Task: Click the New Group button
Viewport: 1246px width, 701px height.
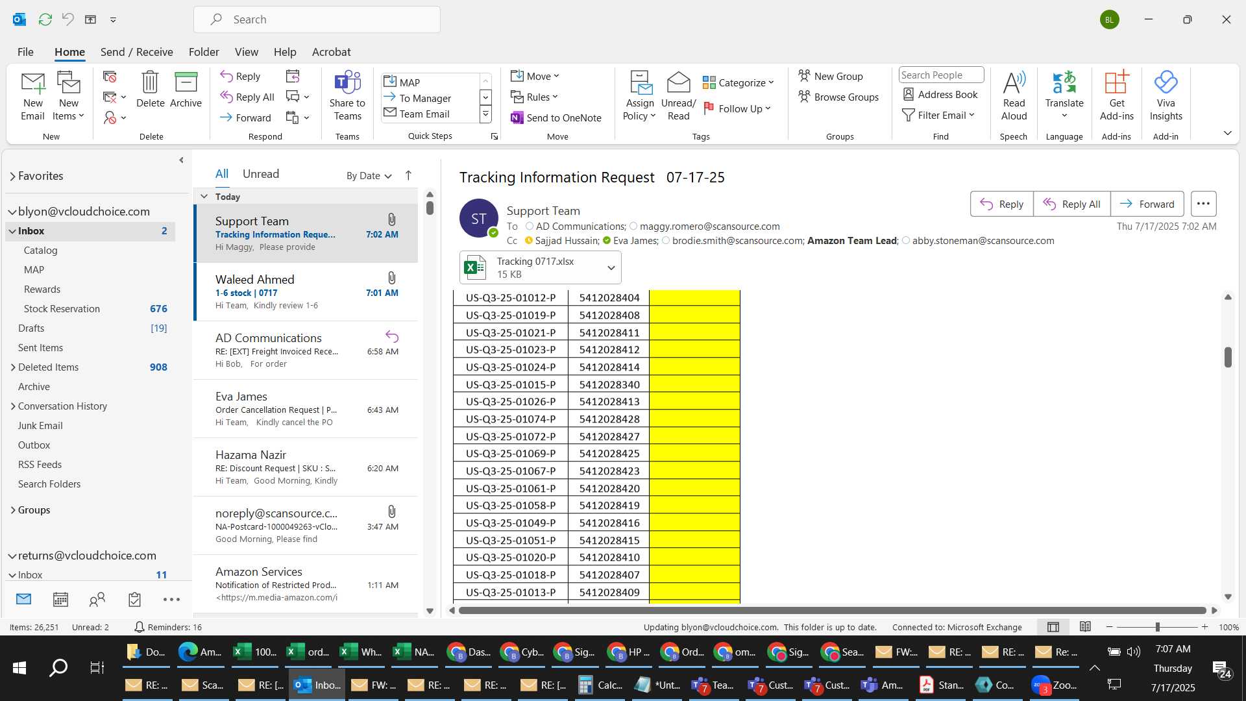Action: pyautogui.click(x=831, y=76)
